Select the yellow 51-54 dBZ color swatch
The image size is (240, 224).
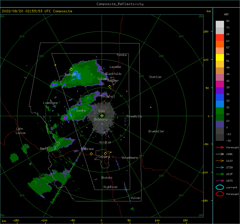pos(220,58)
